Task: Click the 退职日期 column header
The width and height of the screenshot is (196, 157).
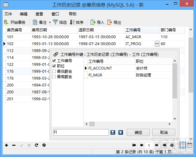Action: pos(101,30)
